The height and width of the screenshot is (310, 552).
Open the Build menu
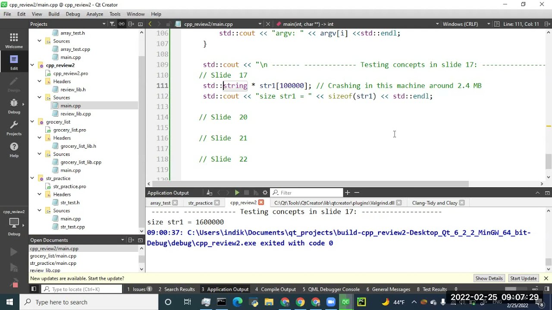[54, 14]
